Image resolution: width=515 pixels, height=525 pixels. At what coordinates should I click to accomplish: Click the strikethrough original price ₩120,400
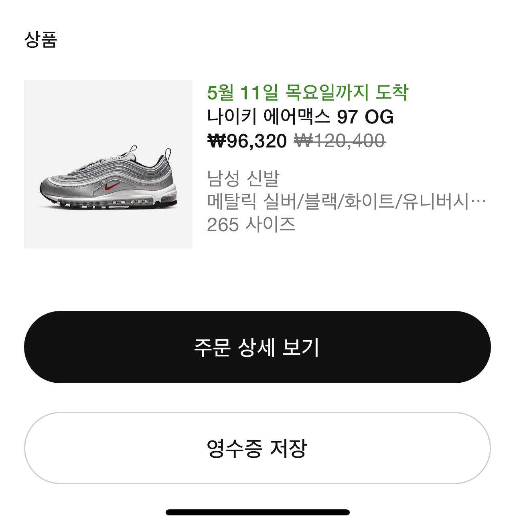coord(340,141)
